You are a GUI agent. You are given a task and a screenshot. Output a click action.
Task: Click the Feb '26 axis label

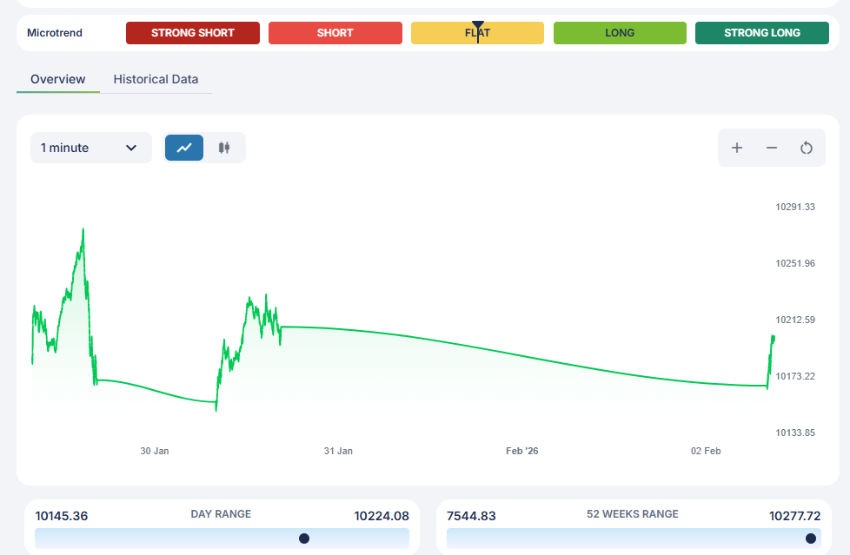(522, 451)
